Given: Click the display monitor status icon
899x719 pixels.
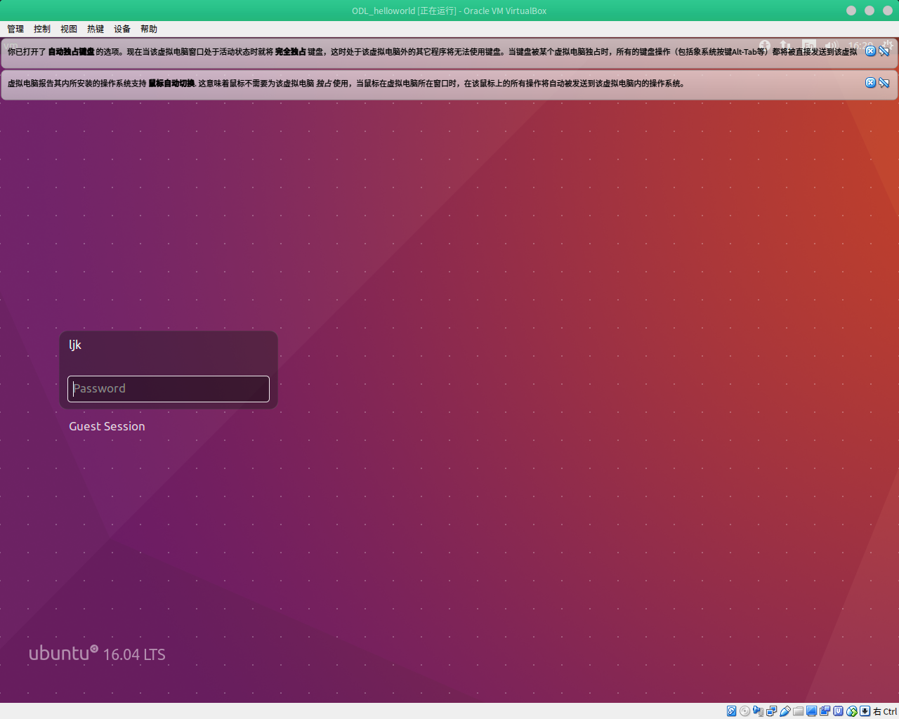Looking at the screenshot, I should [811, 711].
